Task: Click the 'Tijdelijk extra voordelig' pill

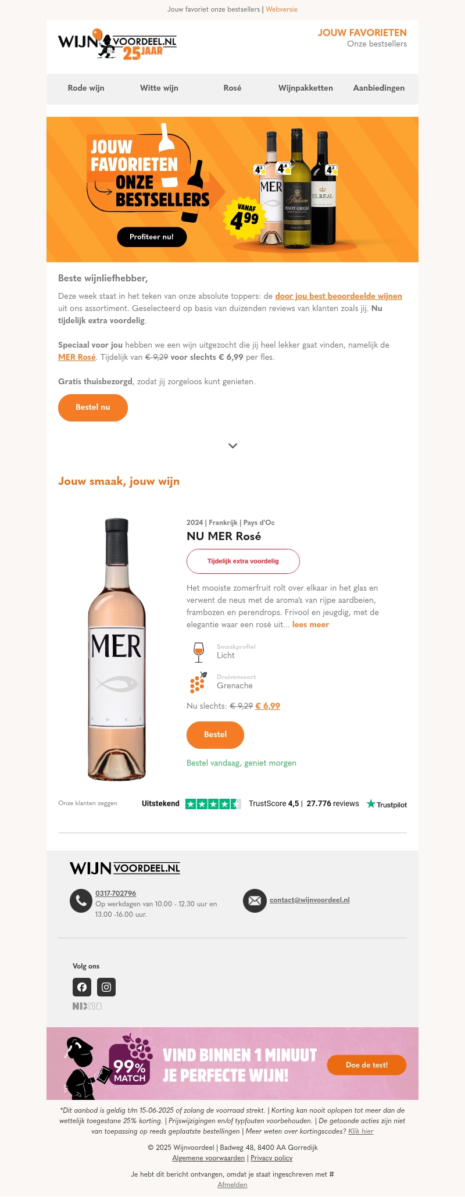Action: tap(243, 561)
